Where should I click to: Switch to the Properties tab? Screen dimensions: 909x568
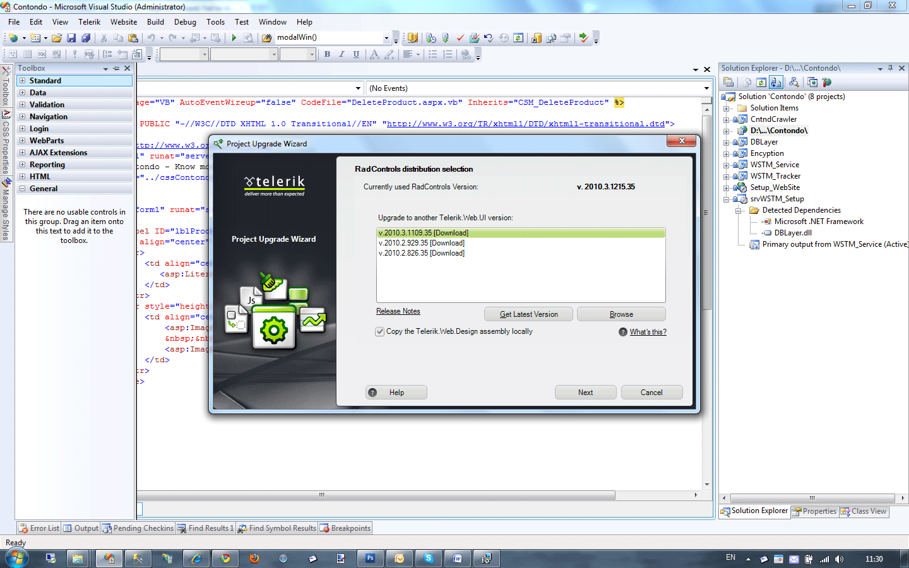click(x=814, y=511)
